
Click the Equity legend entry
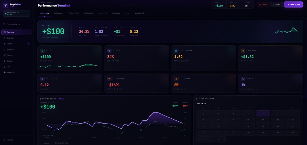pos(45,143)
